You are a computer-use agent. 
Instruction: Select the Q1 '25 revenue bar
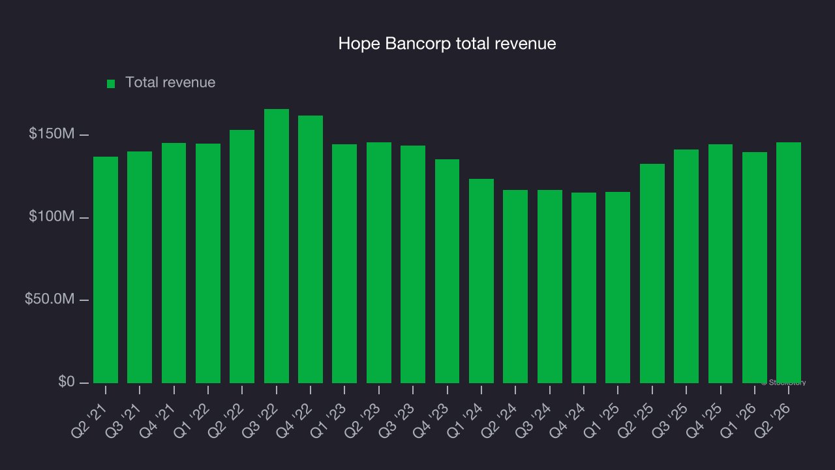(618, 287)
